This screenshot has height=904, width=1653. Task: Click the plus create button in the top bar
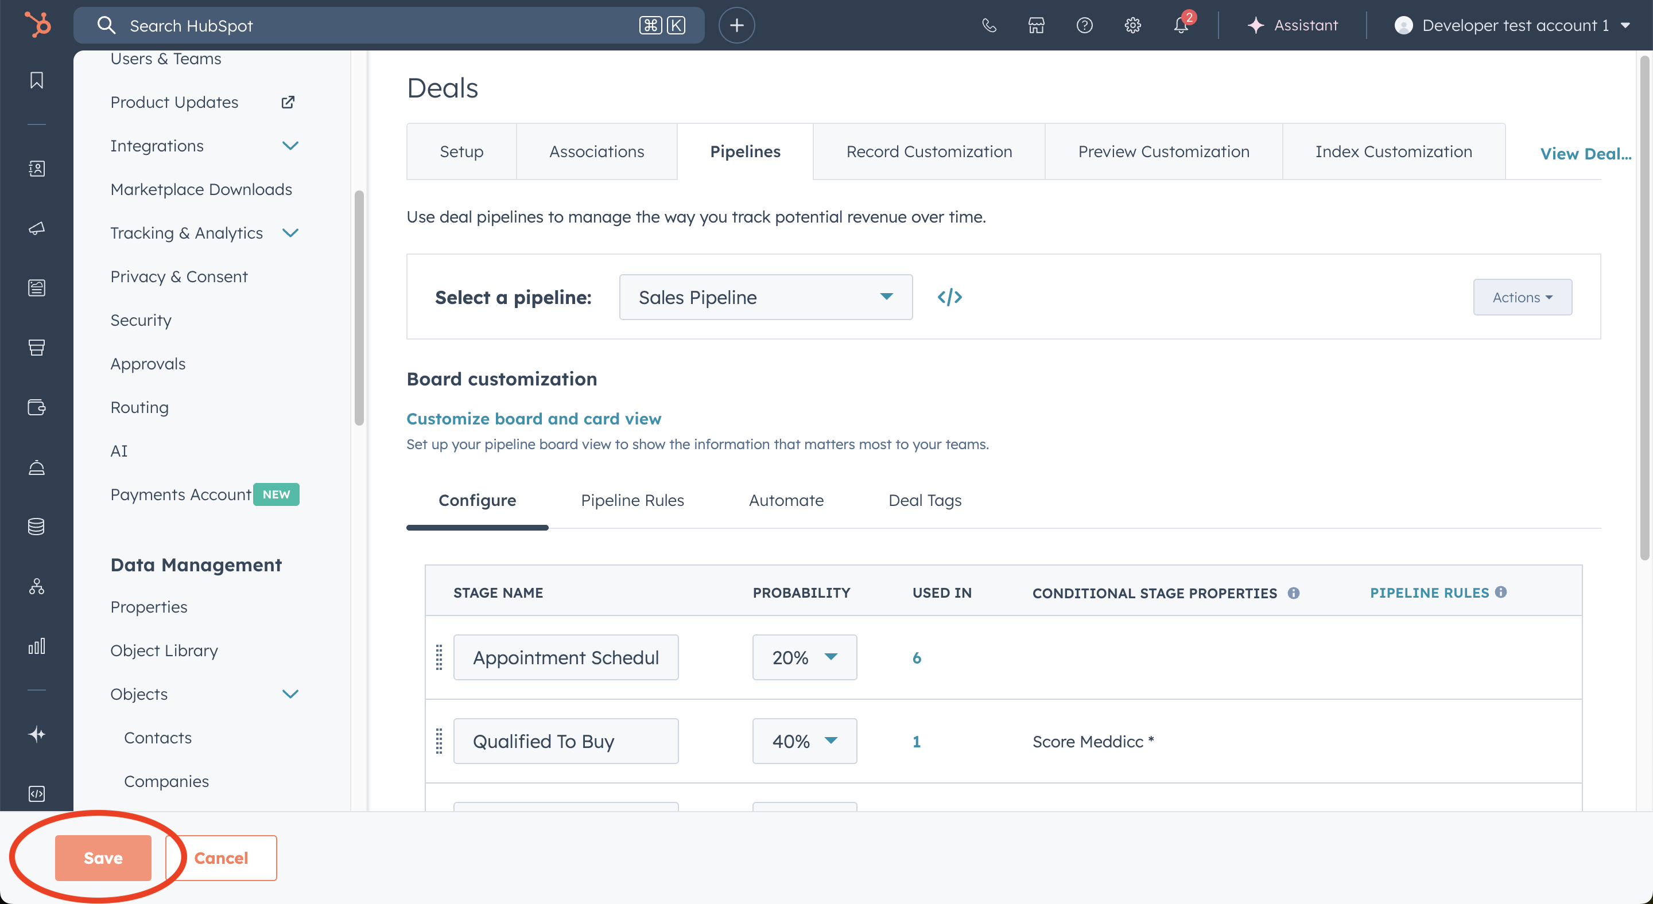tap(736, 25)
